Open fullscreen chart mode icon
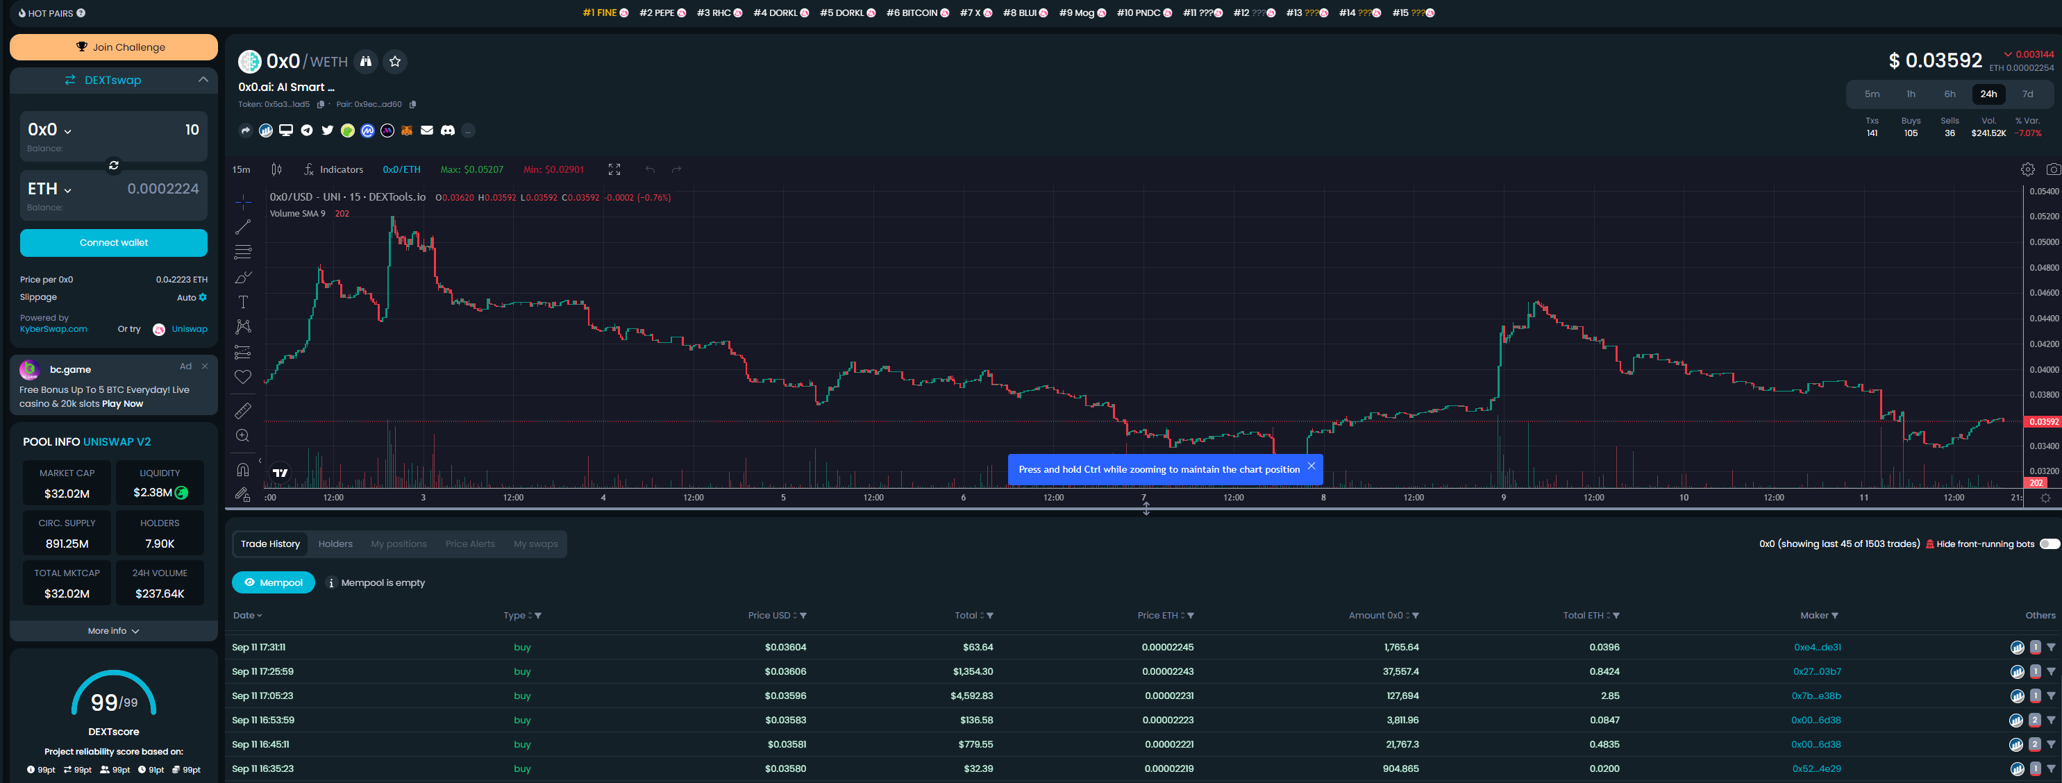The height and width of the screenshot is (783, 2062). pyautogui.click(x=614, y=170)
